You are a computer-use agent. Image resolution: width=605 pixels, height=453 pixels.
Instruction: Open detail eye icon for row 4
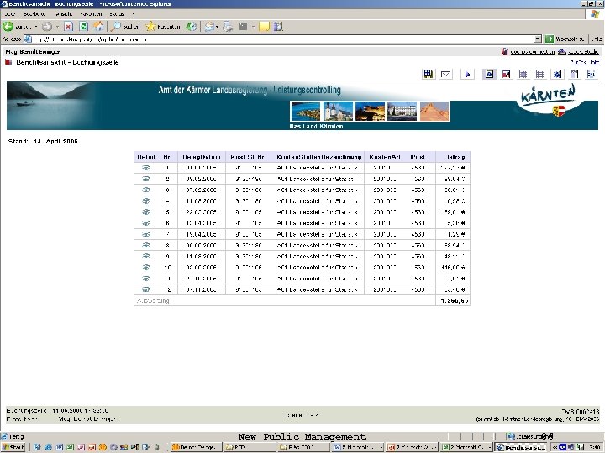tap(145, 200)
